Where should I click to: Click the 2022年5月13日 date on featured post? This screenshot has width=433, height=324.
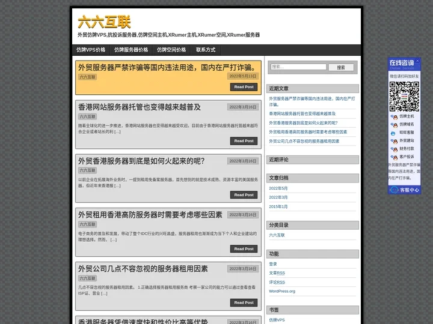(243, 76)
